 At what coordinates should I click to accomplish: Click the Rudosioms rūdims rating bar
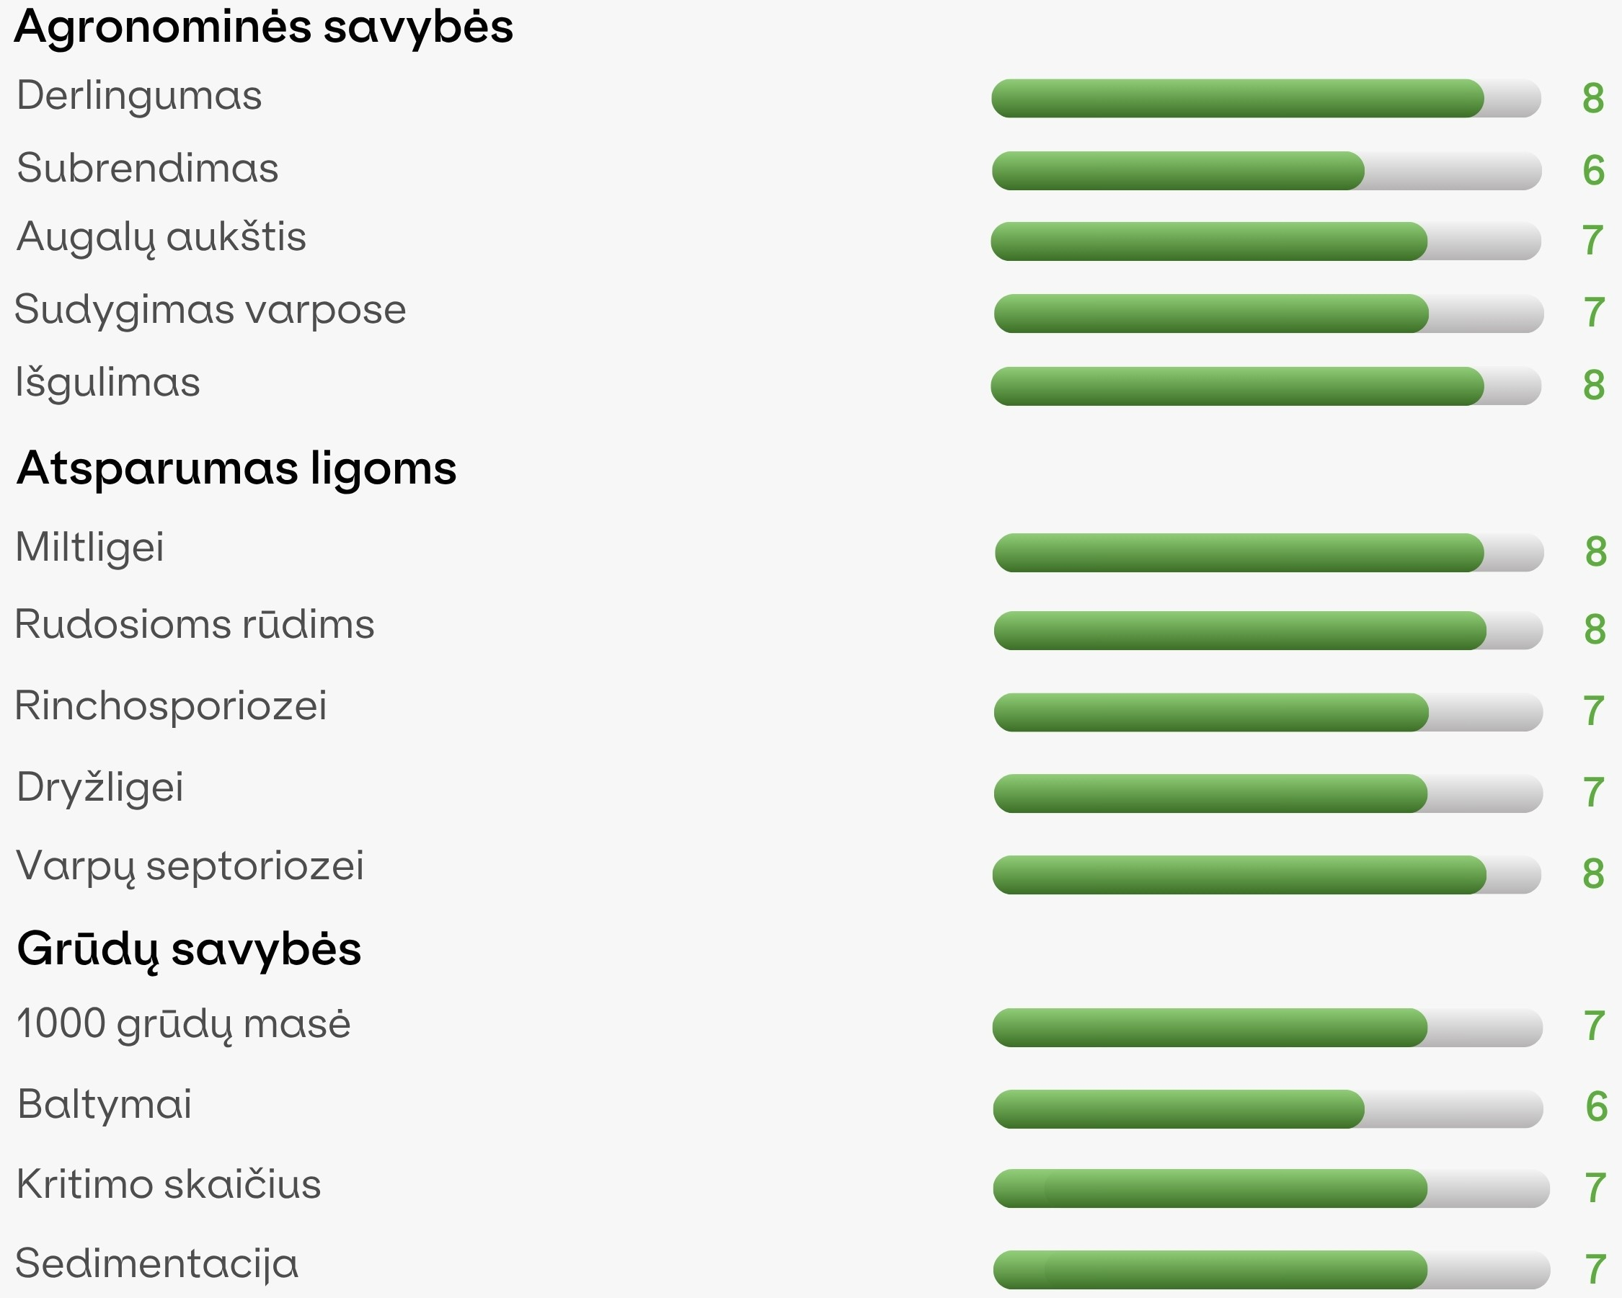pyautogui.click(x=1269, y=630)
